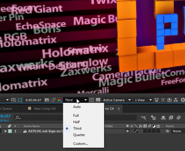Toggle the Frame Blending timeline icon

[171, 118]
